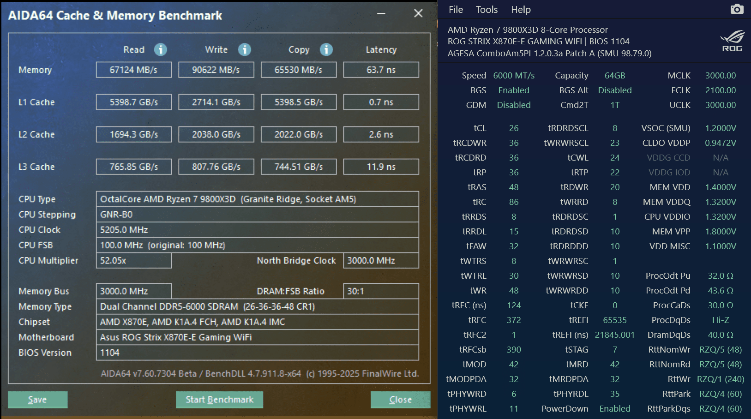Click the PowerDown value Enabled

point(615,409)
